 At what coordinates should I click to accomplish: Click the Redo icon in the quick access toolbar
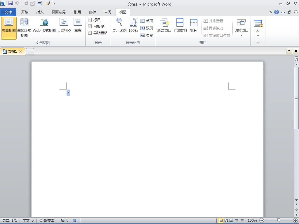coord(26,3)
